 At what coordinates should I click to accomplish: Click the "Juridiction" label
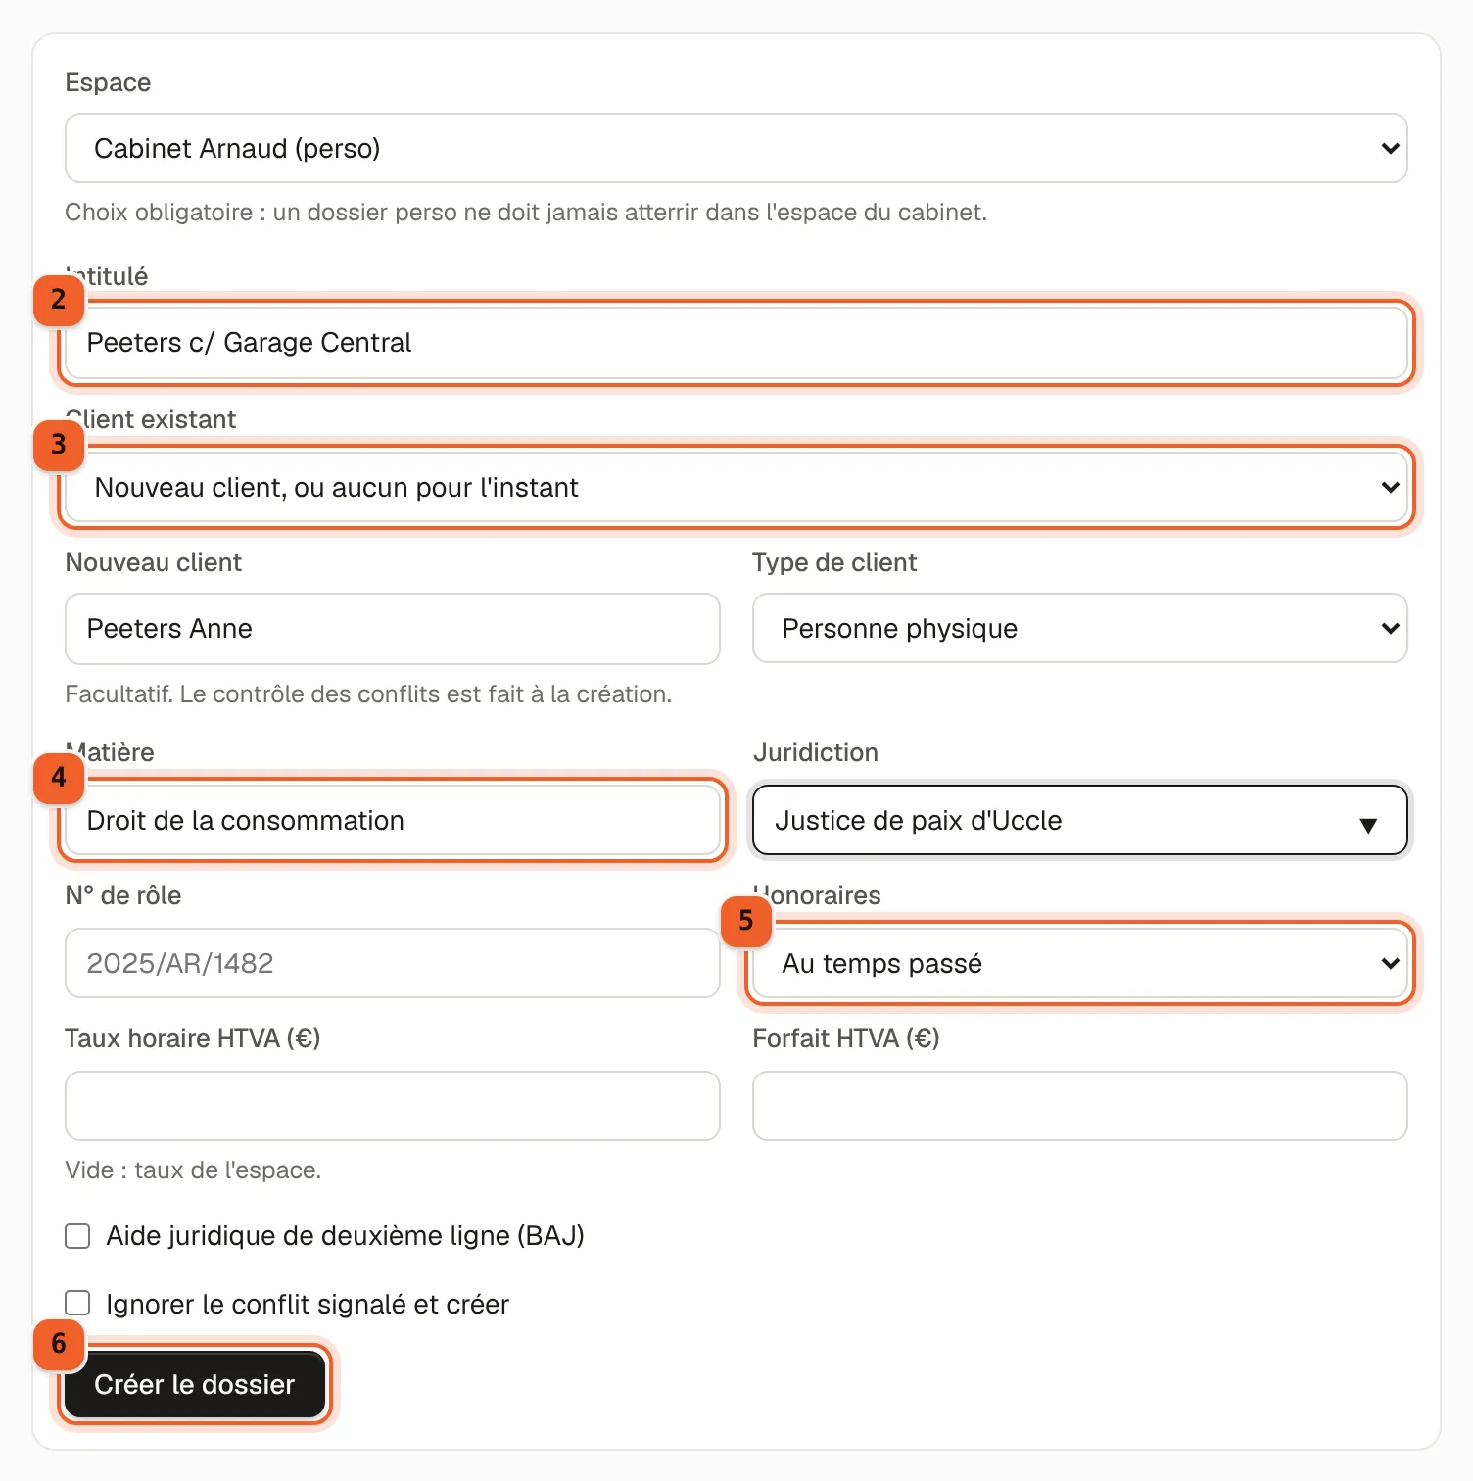click(x=816, y=752)
